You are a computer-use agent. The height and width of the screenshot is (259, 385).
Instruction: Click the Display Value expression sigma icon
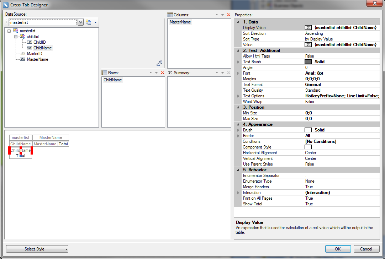pos(308,28)
